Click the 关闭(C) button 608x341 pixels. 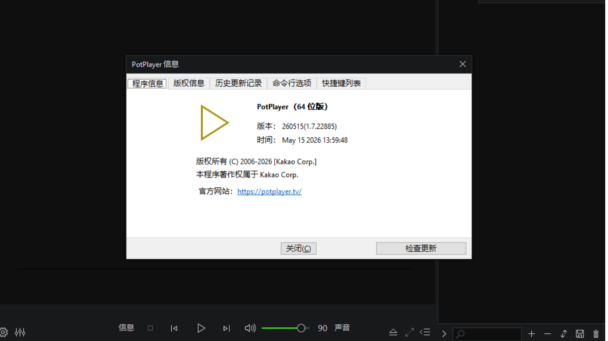tap(298, 248)
